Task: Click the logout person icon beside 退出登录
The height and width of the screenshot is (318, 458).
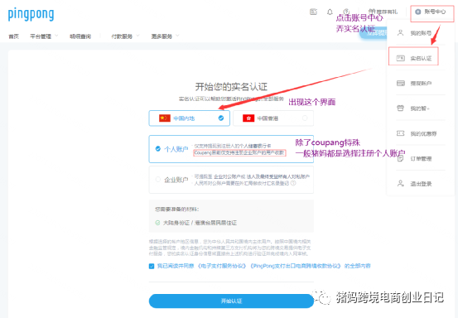Action: (x=401, y=184)
